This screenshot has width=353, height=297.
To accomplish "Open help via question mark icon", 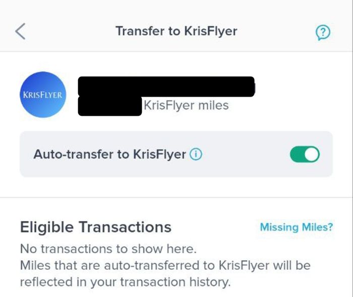I will (x=323, y=33).
